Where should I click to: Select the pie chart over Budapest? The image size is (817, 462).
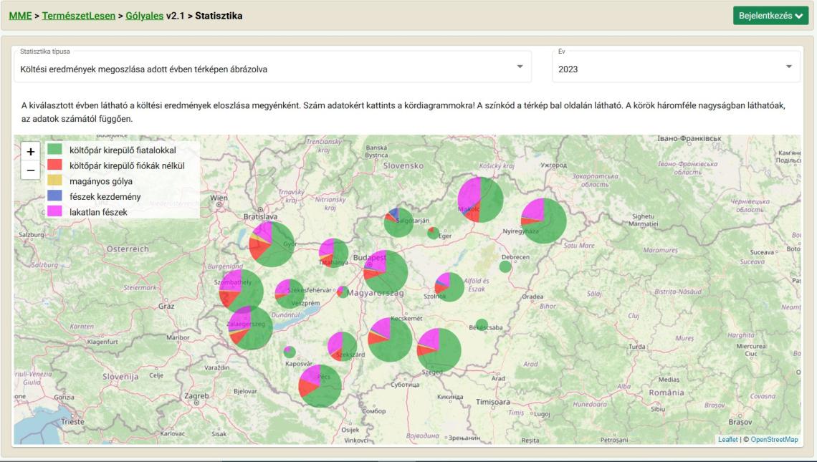coord(386,272)
